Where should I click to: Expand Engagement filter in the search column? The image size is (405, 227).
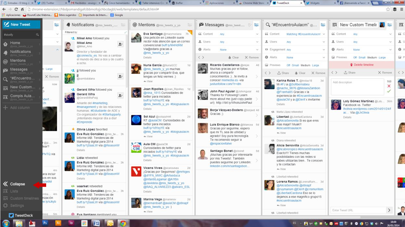tap(323, 50)
